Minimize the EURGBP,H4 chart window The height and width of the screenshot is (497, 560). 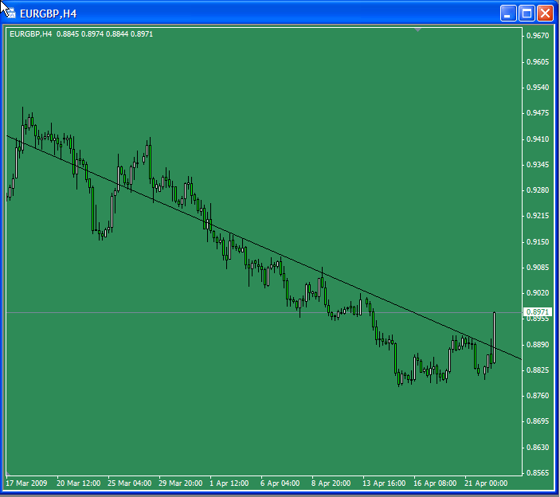coord(508,14)
